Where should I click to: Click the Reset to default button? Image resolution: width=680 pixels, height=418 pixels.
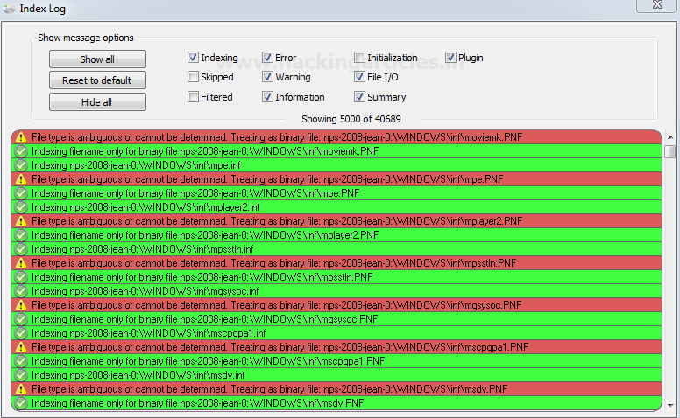click(x=97, y=80)
